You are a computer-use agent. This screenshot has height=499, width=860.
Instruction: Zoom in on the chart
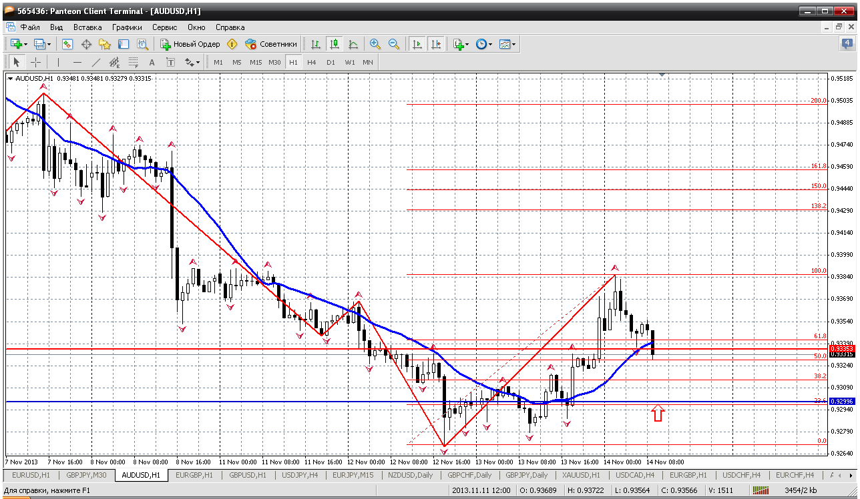(x=375, y=44)
